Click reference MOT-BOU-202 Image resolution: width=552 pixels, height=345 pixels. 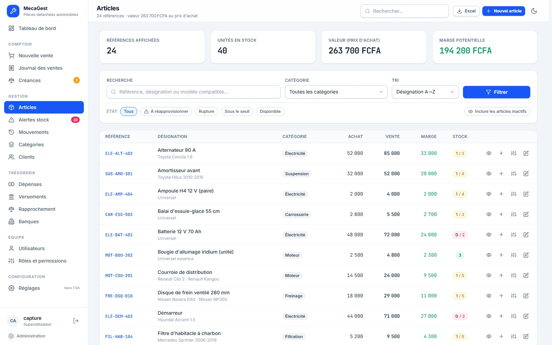[119, 255]
